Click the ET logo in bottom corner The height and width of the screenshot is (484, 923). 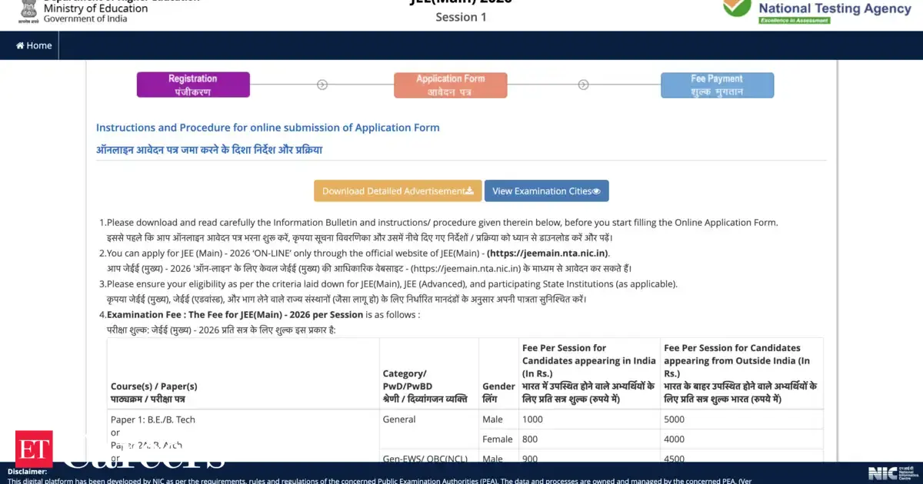[34, 449]
